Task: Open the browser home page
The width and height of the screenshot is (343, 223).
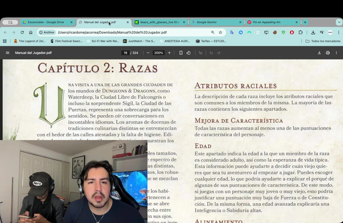Action: pyautogui.click(x=31, y=32)
